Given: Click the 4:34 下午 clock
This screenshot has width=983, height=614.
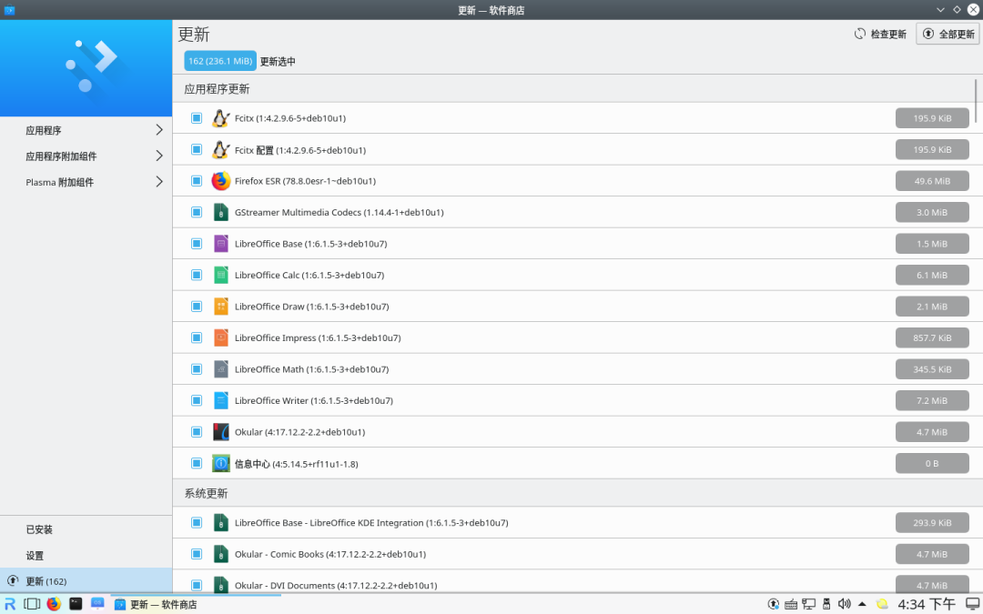Looking at the screenshot, I should click(x=927, y=604).
